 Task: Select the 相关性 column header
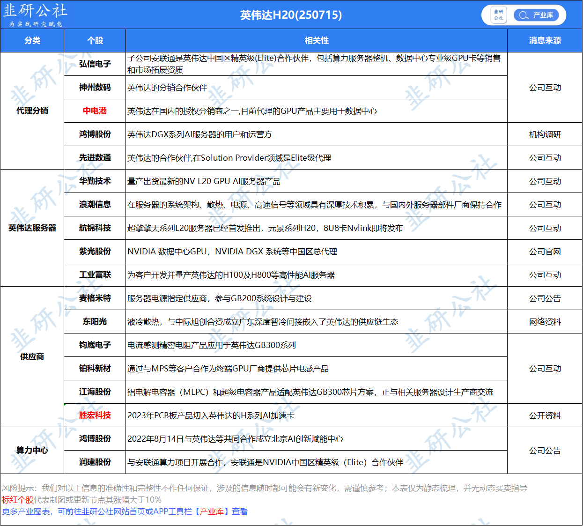point(317,41)
